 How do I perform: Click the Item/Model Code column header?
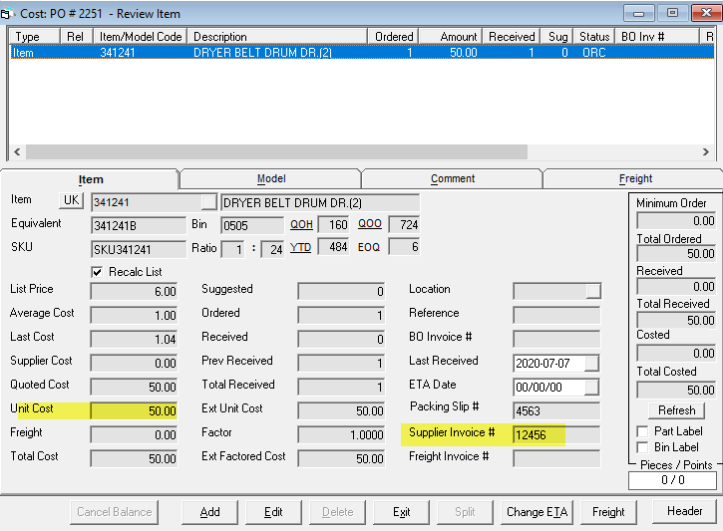click(141, 37)
